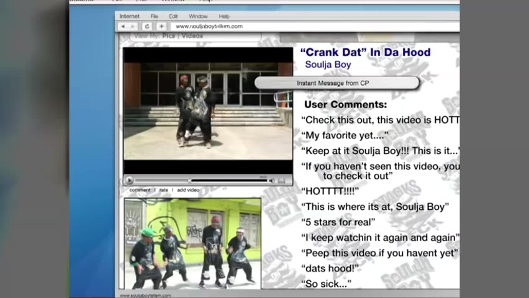Open the green-wall dancers video thumbnail
529x298 pixels.
click(192, 243)
